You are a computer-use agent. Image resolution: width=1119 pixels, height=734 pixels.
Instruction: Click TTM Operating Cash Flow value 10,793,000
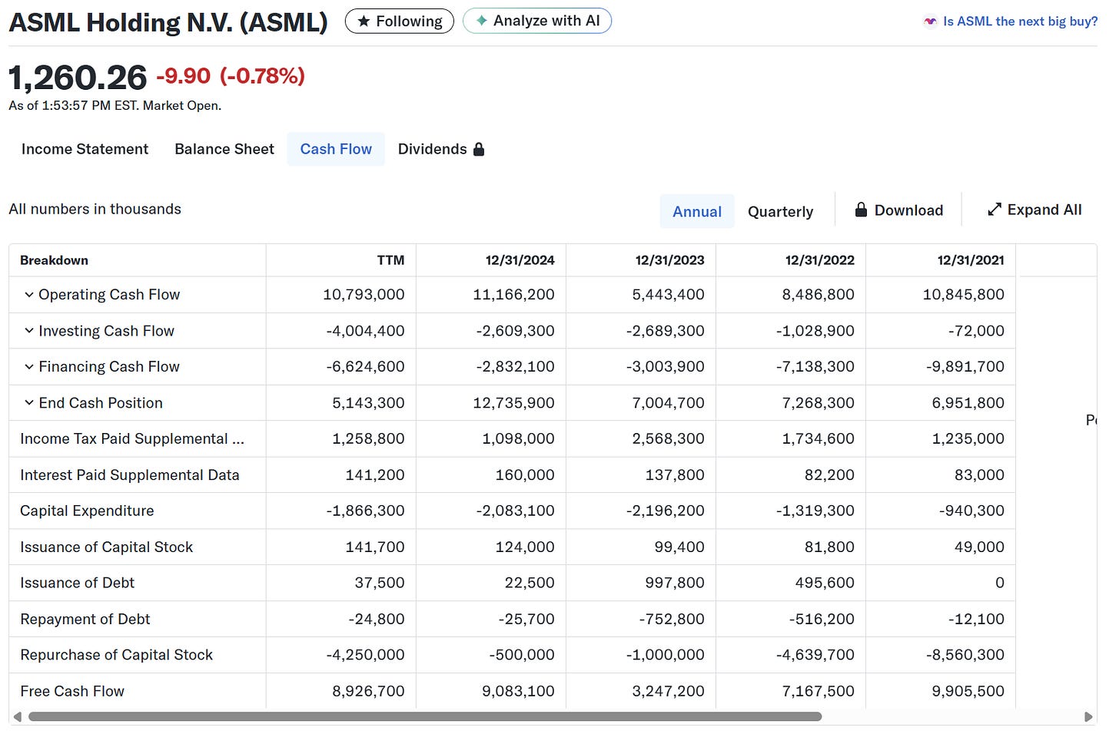point(364,294)
